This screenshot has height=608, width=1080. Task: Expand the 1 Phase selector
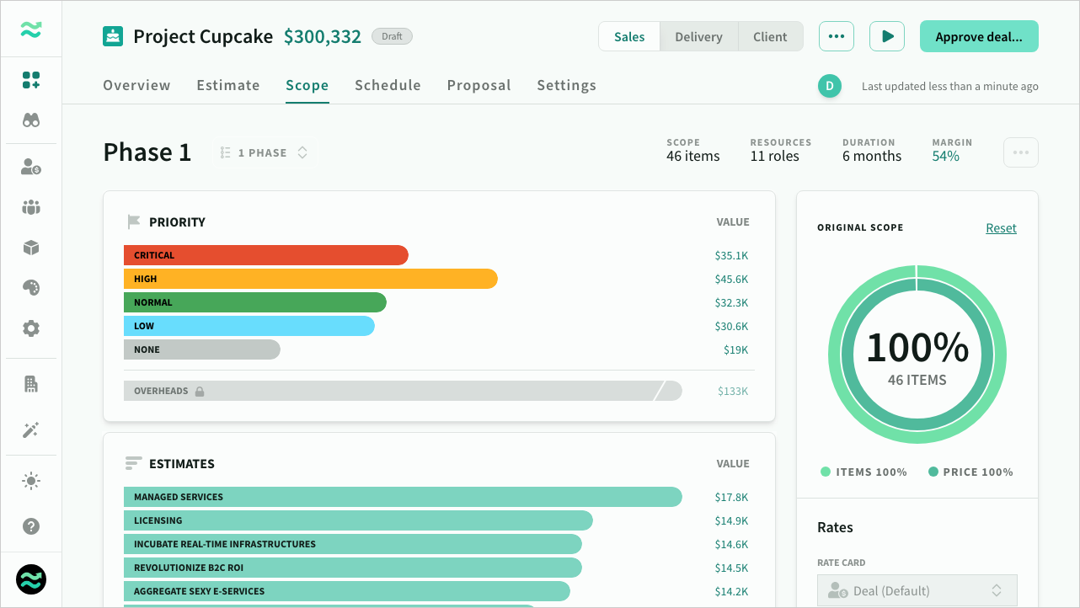[x=264, y=153]
